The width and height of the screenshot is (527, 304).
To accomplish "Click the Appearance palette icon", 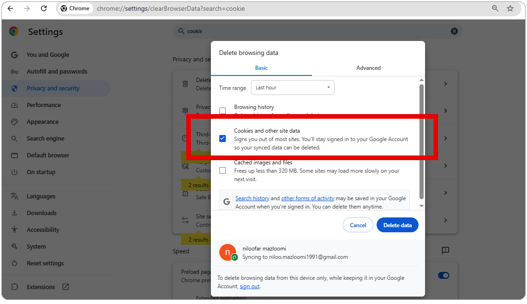I will point(14,122).
